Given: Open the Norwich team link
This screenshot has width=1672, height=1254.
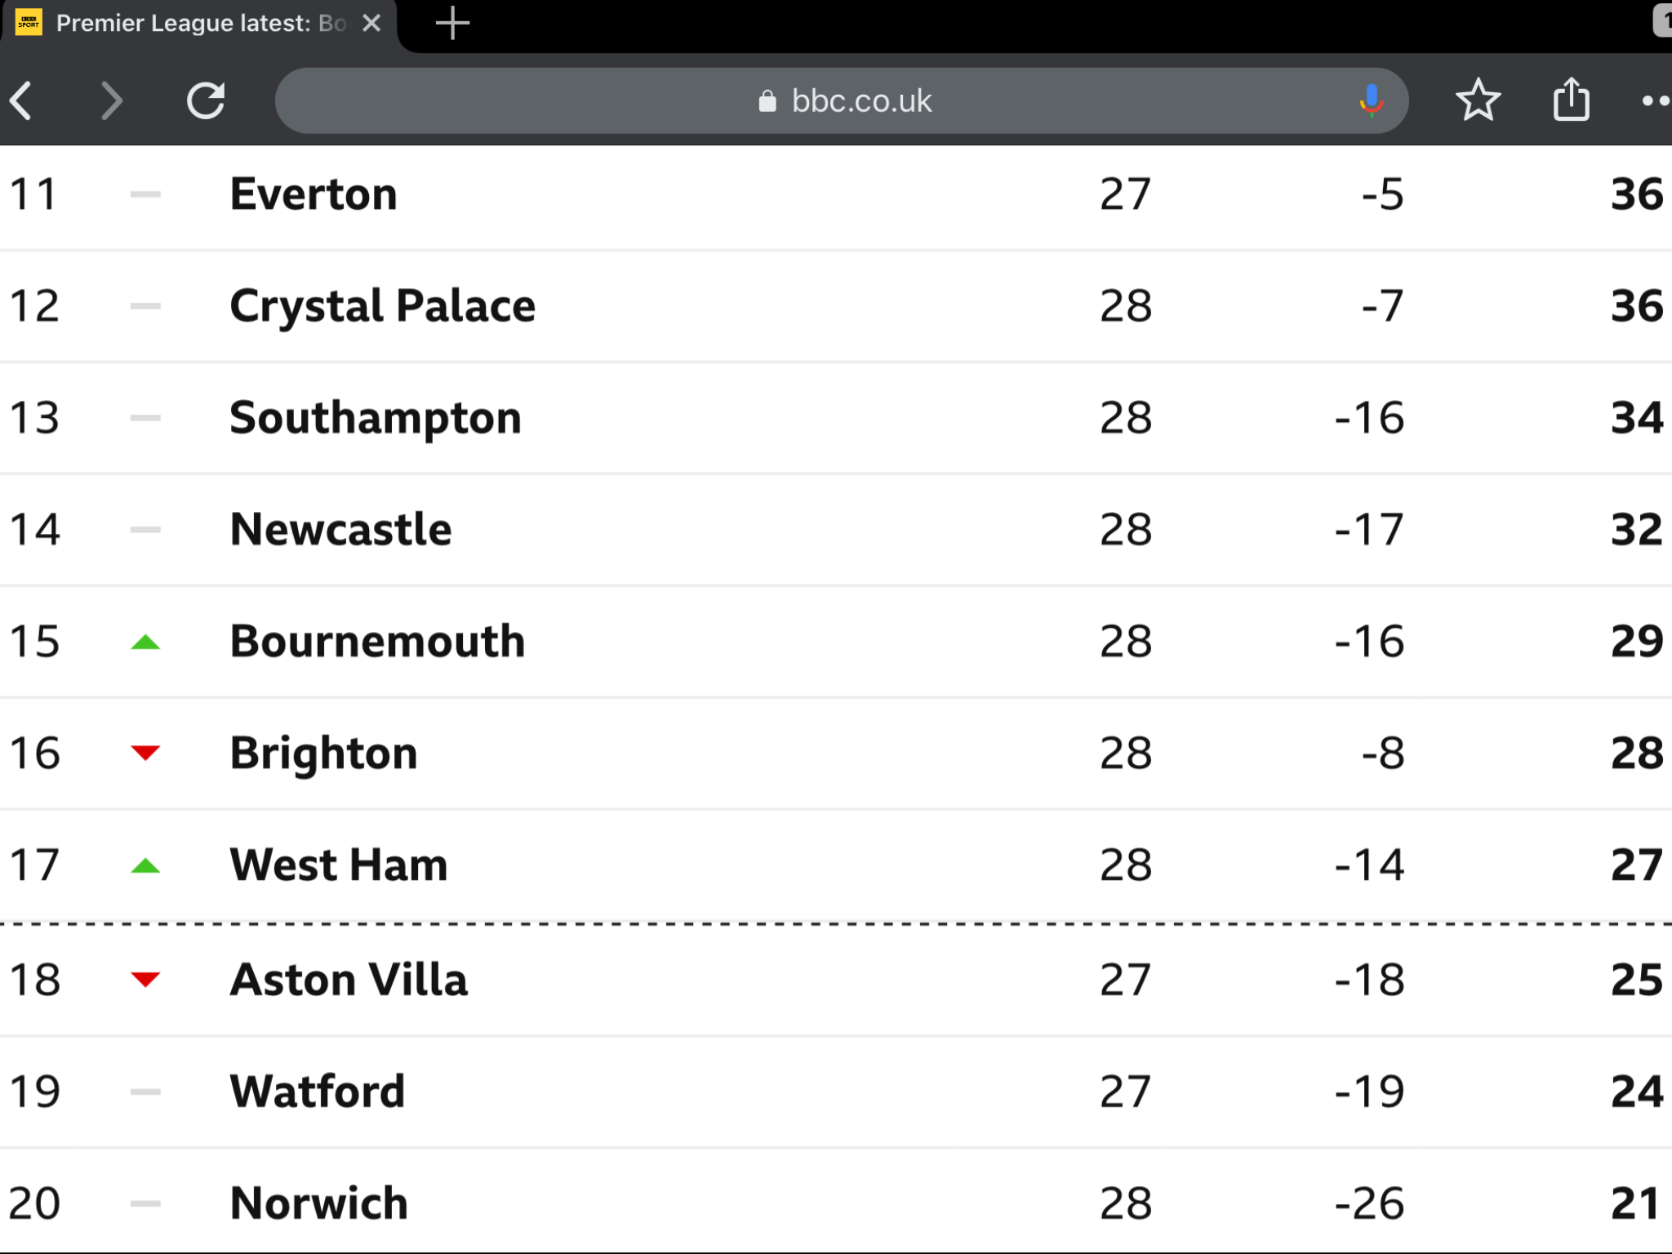Looking at the screenshot, I should click(x=319, y=1203).
